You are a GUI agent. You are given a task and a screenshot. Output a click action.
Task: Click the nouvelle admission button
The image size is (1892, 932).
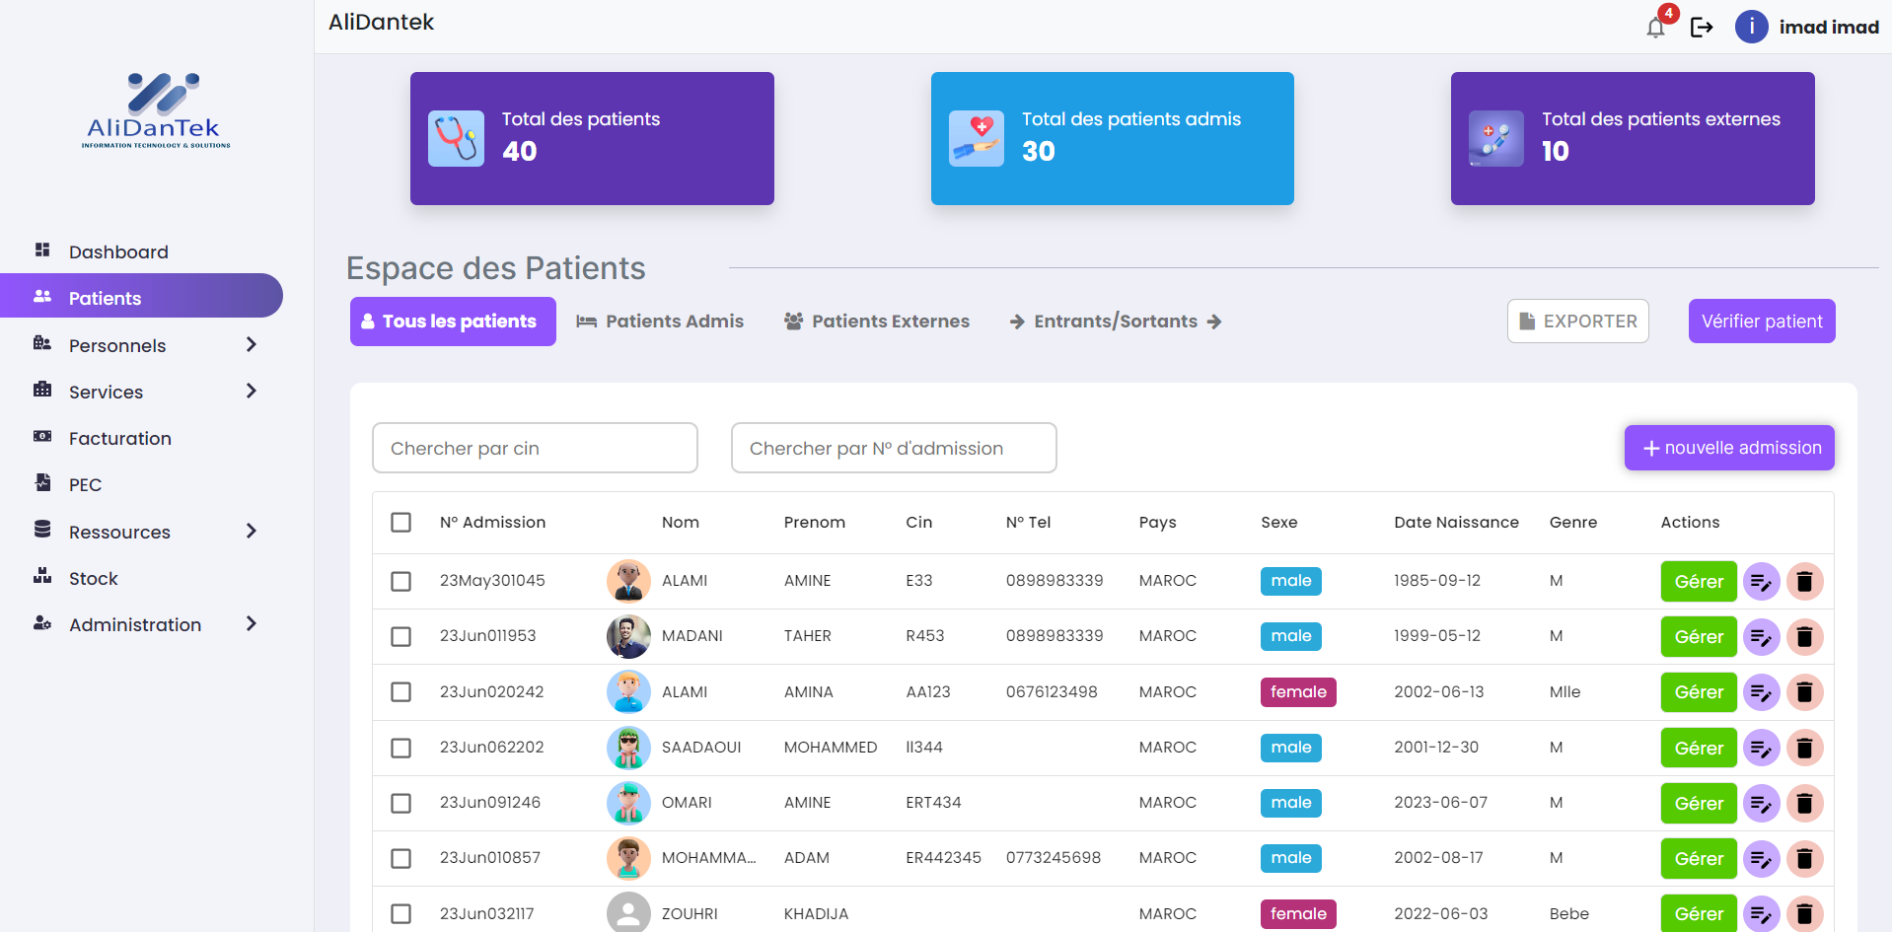pos(1729,448)
